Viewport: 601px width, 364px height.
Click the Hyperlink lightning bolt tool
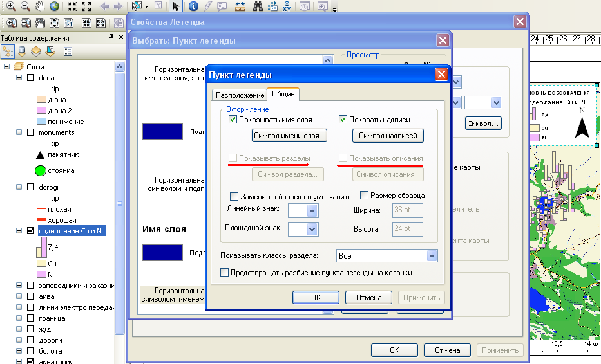pos(208,6)
